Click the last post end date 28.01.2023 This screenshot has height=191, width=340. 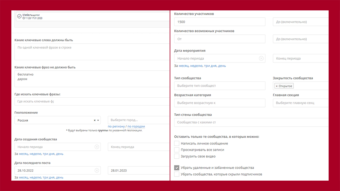[x=139, y=171]
